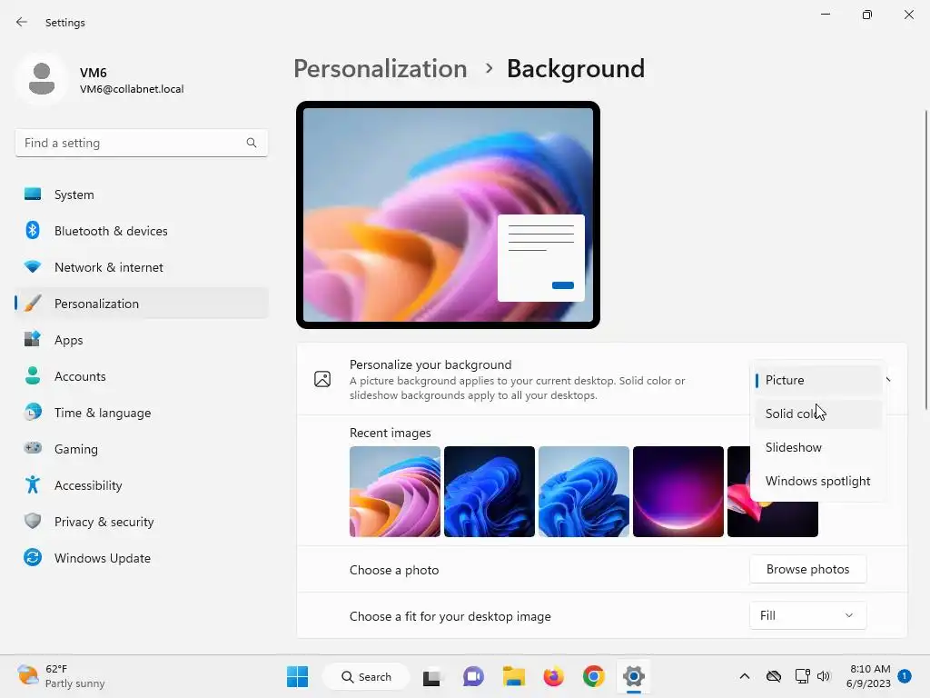Go back with the Settings back arrow
This screenshot has height=698, width=930.
click(22, 22)
